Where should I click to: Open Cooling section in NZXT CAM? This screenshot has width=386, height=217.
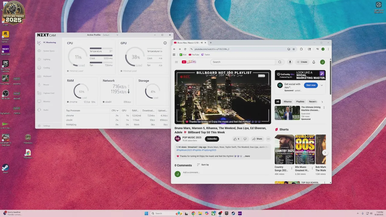(x=44, y=68)
